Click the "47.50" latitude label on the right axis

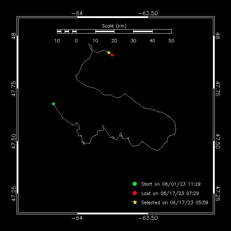coord(218,141)
